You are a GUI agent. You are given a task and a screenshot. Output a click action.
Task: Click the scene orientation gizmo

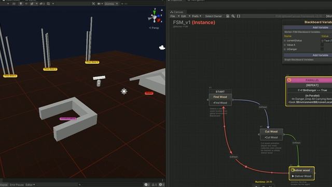point(155,17)
